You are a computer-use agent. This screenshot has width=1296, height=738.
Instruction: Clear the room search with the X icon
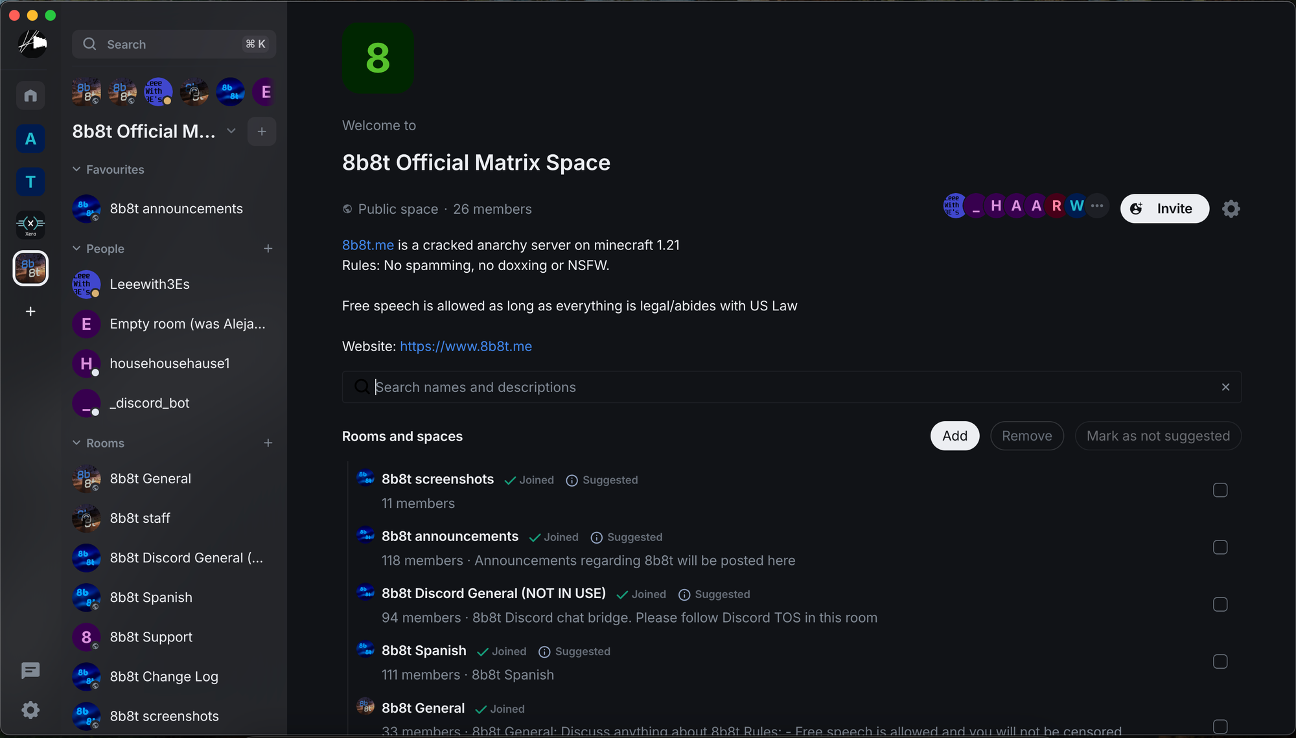(x=1225, y=387)
